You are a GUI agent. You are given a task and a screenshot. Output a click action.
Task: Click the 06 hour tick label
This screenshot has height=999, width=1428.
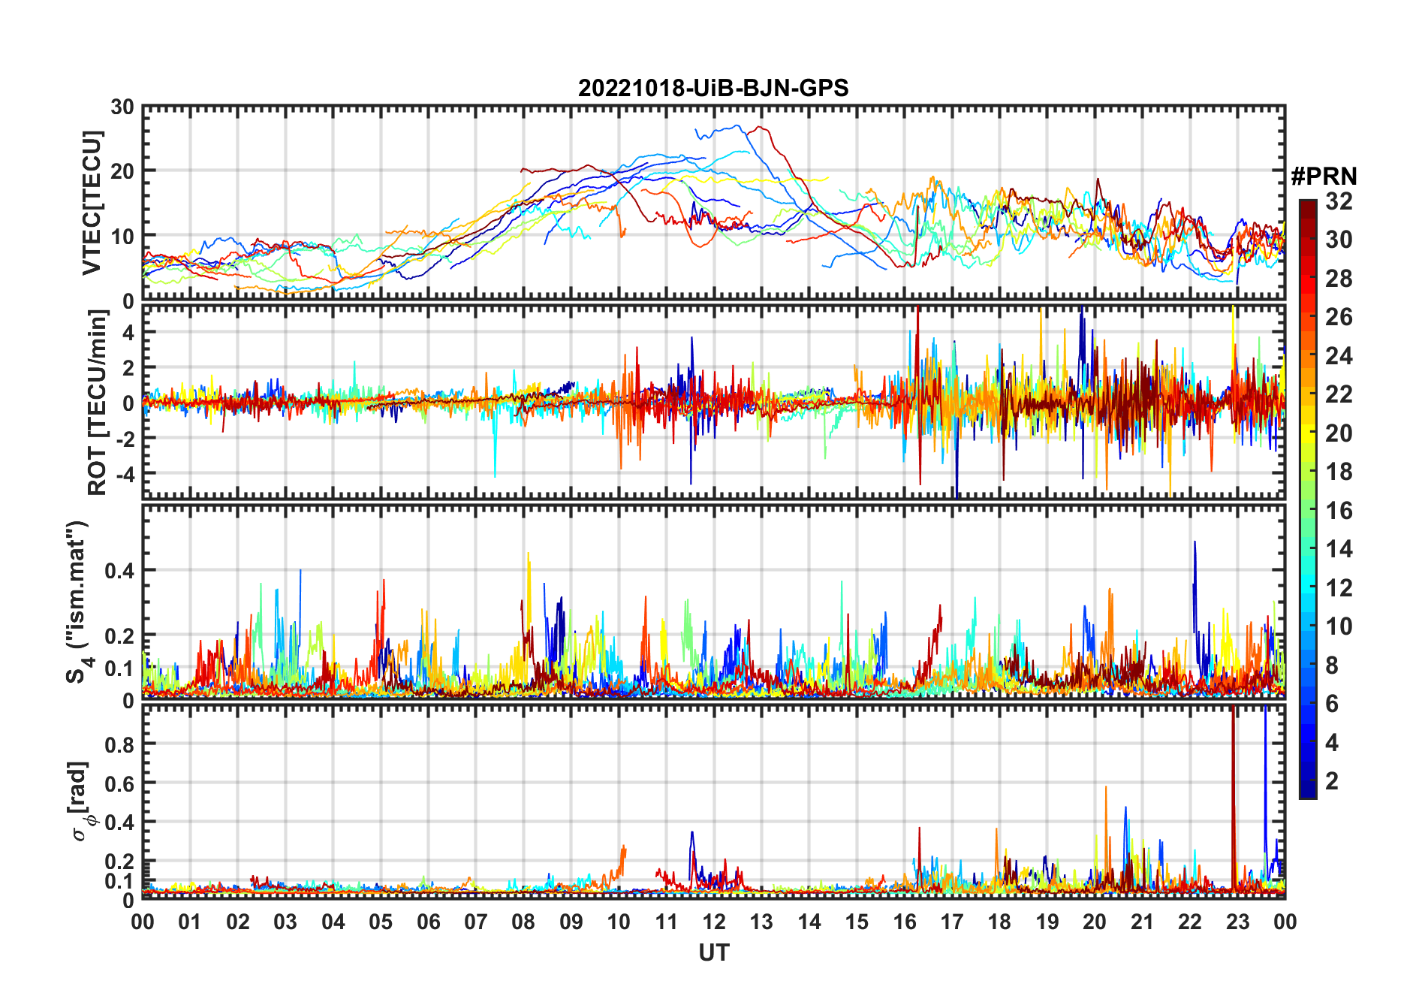pyautogui.click(x=428, y=922)
